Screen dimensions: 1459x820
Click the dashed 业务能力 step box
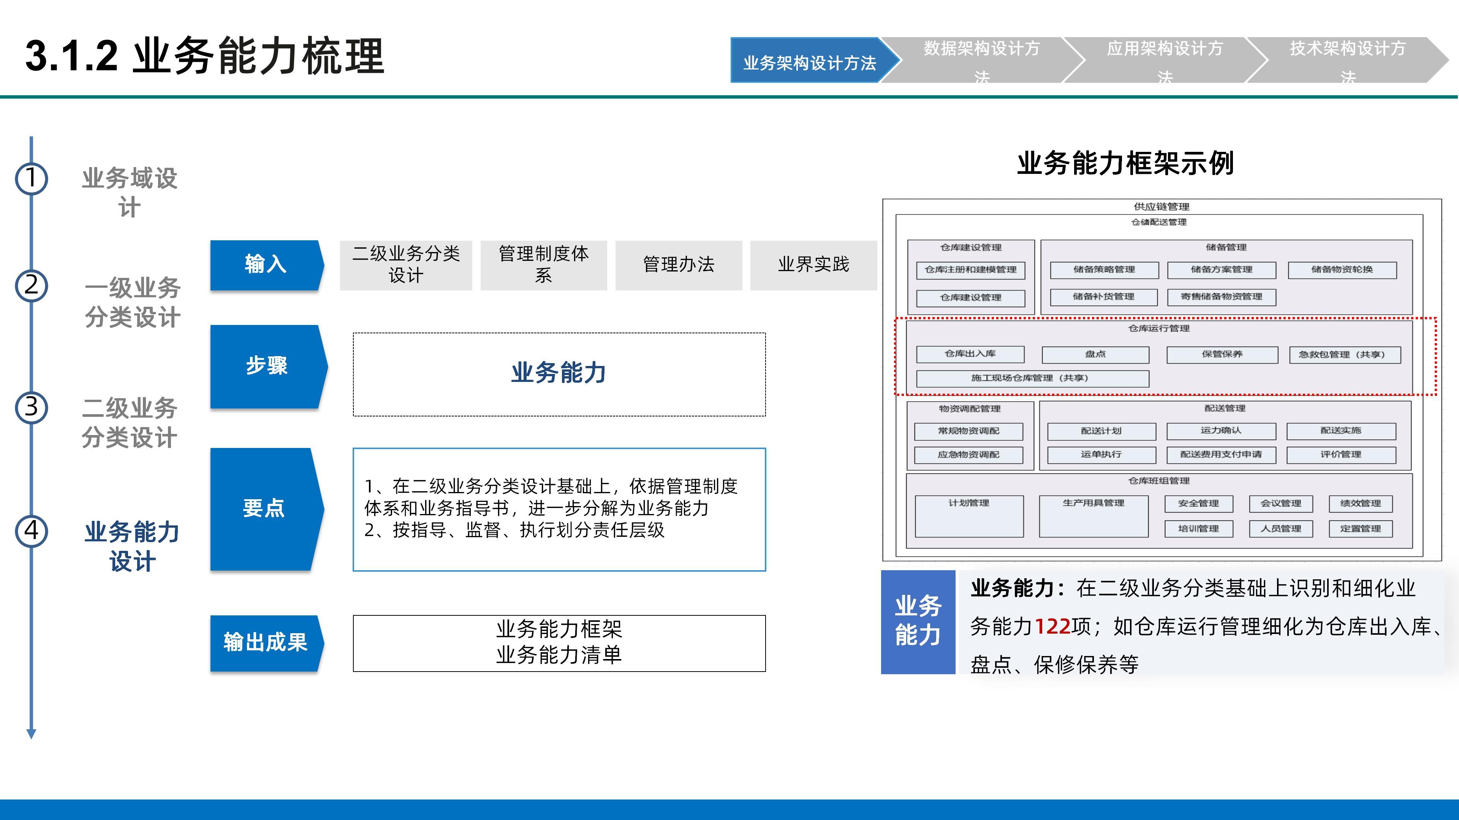(560, 375)
